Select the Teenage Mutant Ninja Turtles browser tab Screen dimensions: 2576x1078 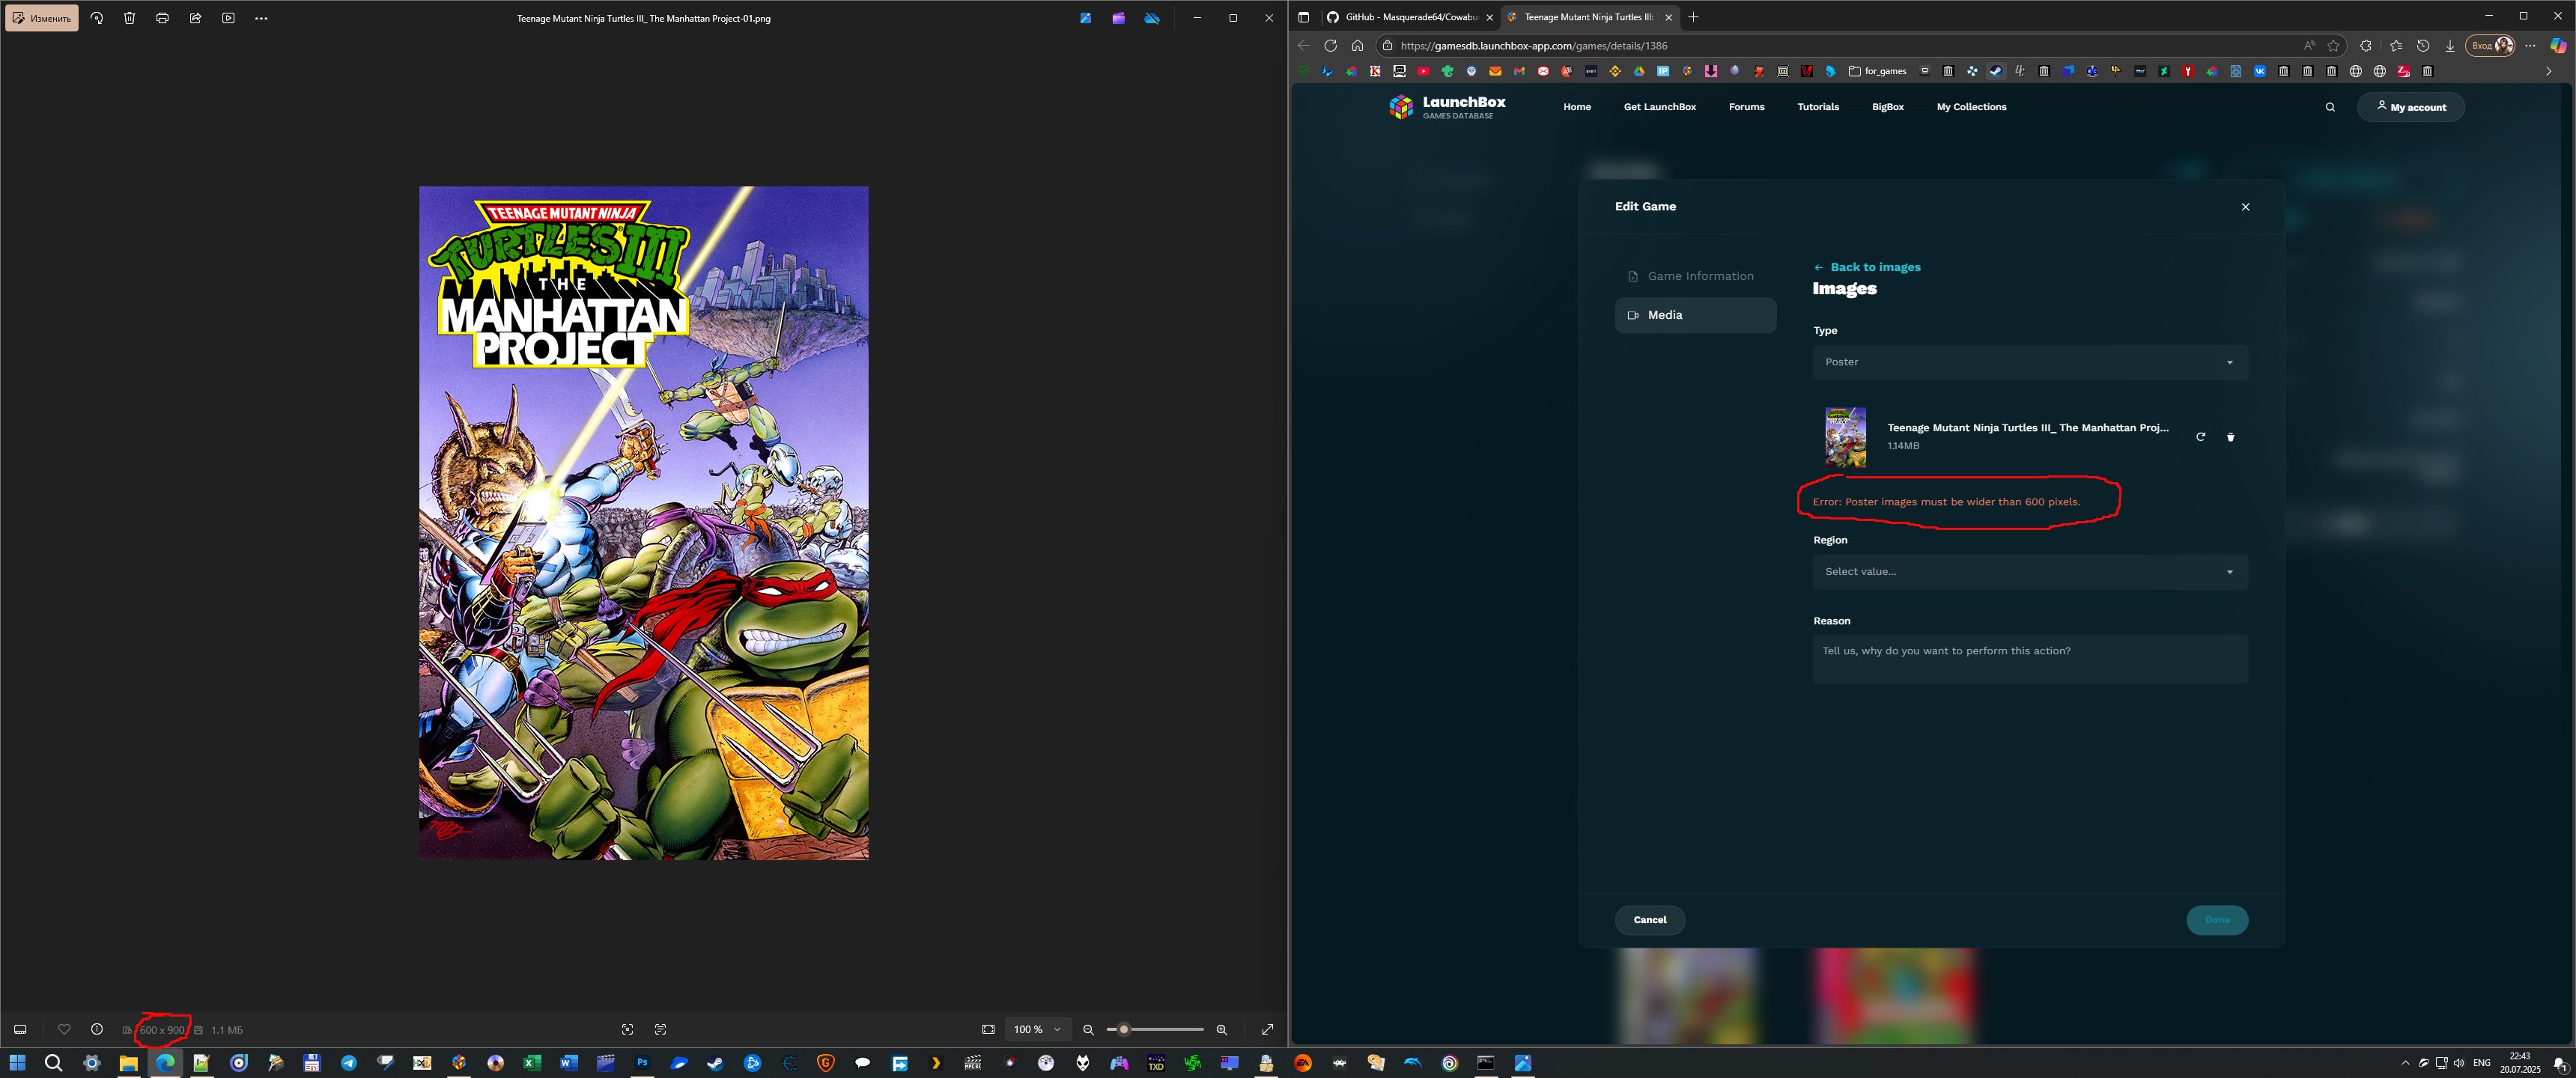(1589, 17)
